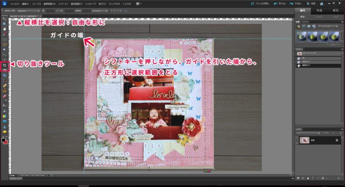Toggle visibility of the background layer
Image resolution: width=345 pixels, height=187 pixels.
click(x=297, y=141)
